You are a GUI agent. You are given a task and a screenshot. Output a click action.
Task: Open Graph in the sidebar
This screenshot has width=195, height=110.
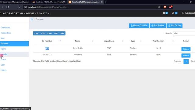coord(3,60)
